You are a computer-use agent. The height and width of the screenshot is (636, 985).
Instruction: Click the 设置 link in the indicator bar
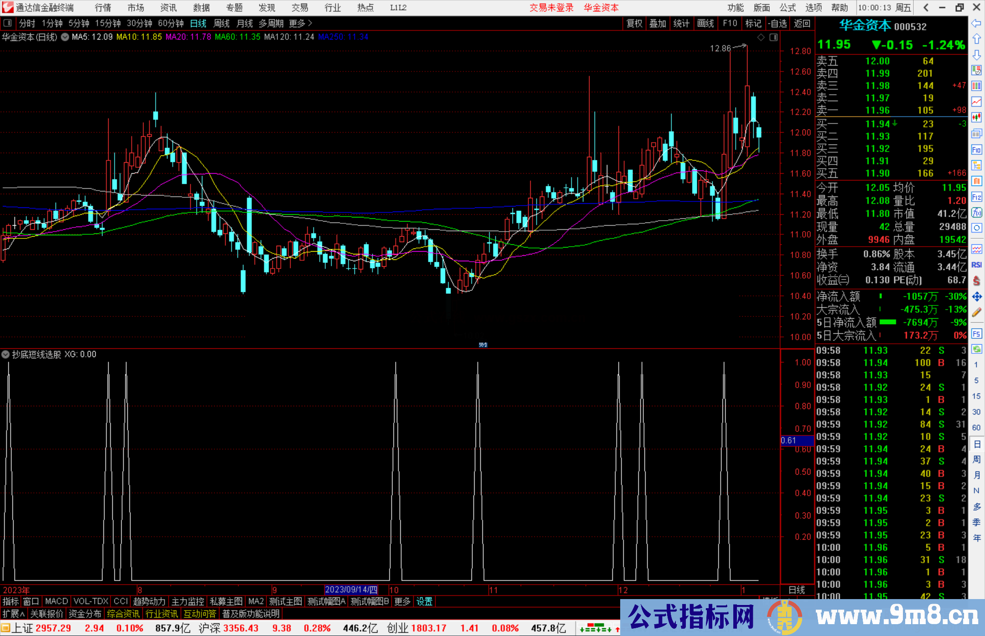[x=424, y=601]
